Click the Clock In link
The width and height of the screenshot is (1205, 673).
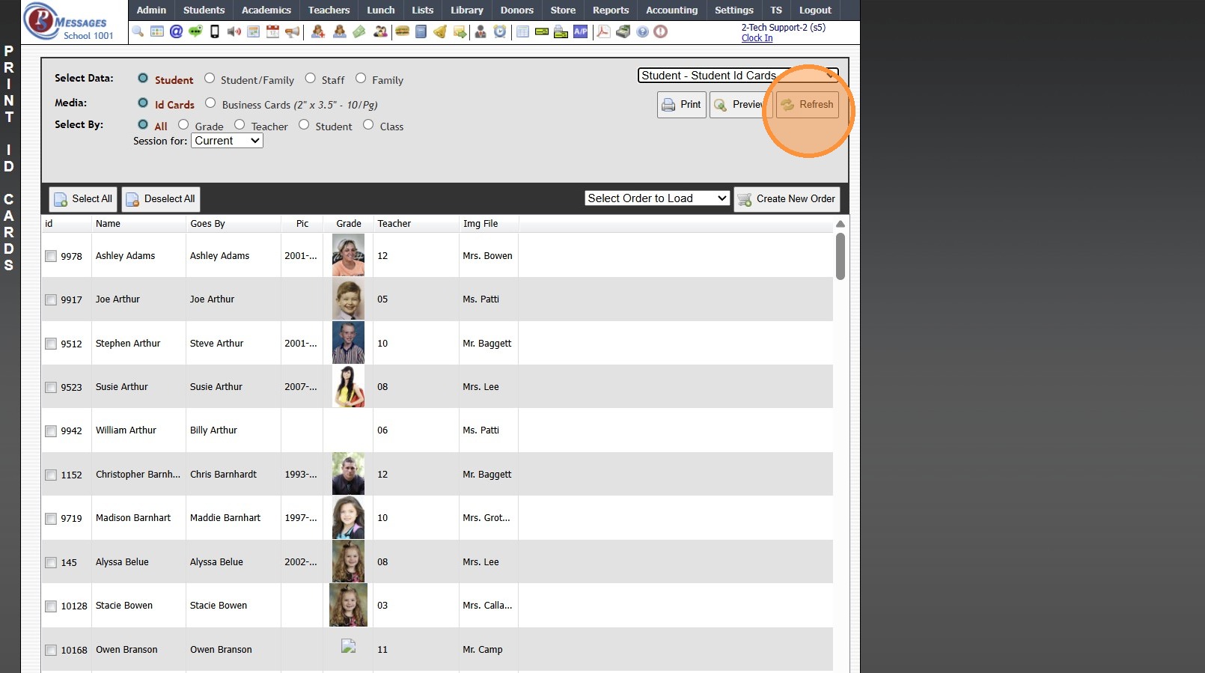pos(757,38)
